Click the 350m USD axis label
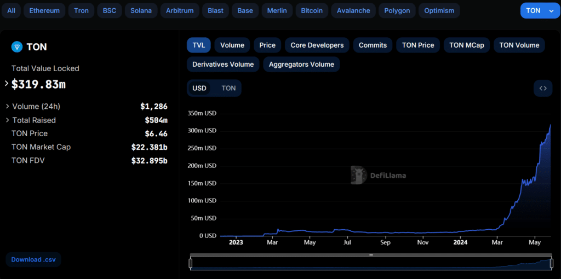This screenshot has width=561, height=279. pos(202,113)
